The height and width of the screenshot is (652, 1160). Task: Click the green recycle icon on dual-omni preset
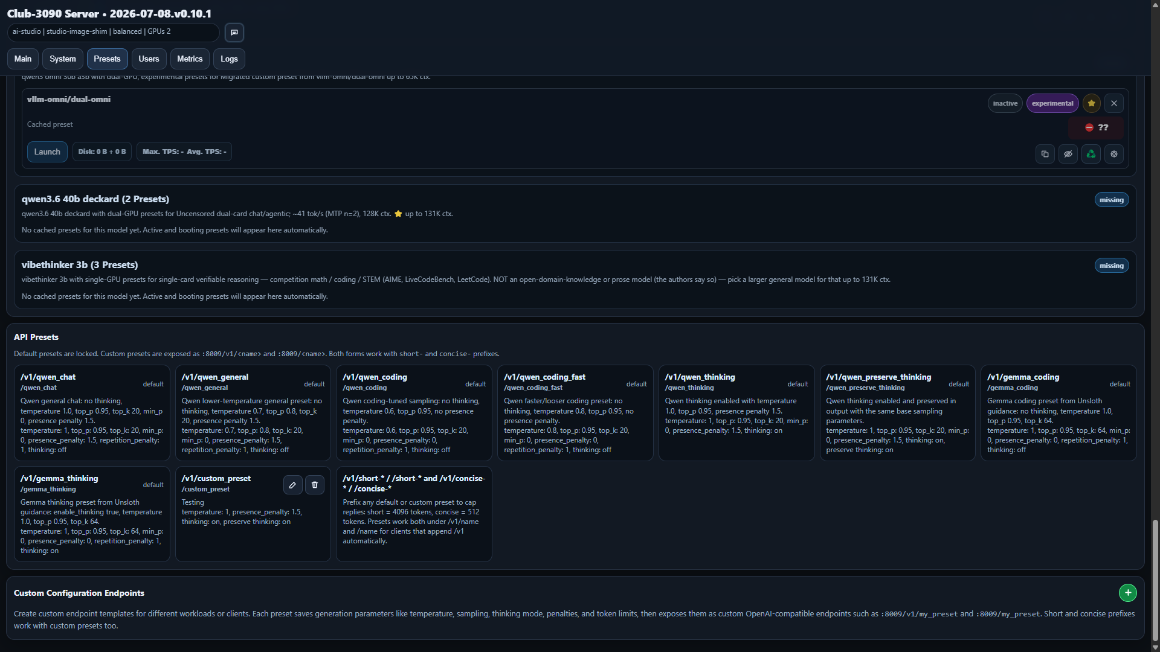point(1091,154)
